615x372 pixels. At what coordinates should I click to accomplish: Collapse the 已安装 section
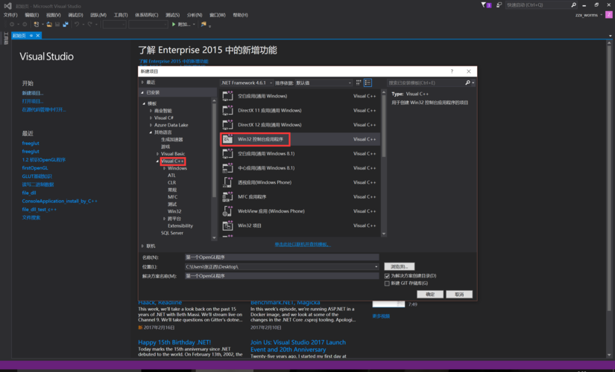coord(143,92)
